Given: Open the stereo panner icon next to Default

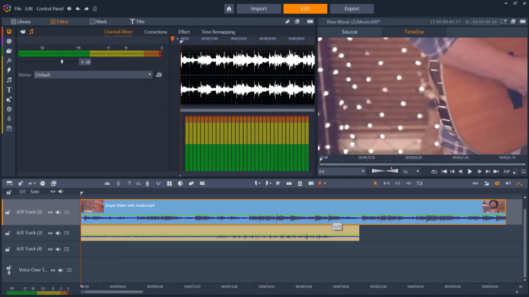Looking at the screenshot, I should click(x=159, y=75).
